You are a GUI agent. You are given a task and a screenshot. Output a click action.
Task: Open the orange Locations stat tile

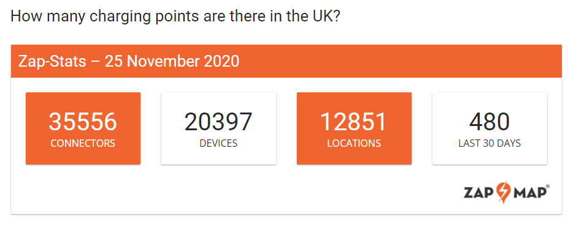(x=354, y=128)
